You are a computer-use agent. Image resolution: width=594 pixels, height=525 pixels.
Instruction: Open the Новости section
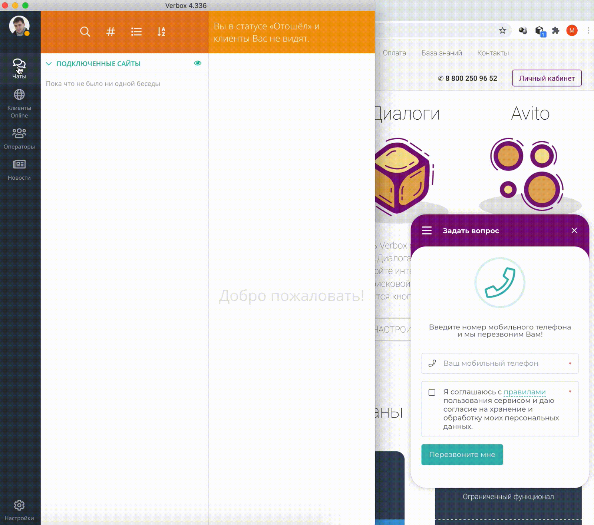tap(19, 170)
